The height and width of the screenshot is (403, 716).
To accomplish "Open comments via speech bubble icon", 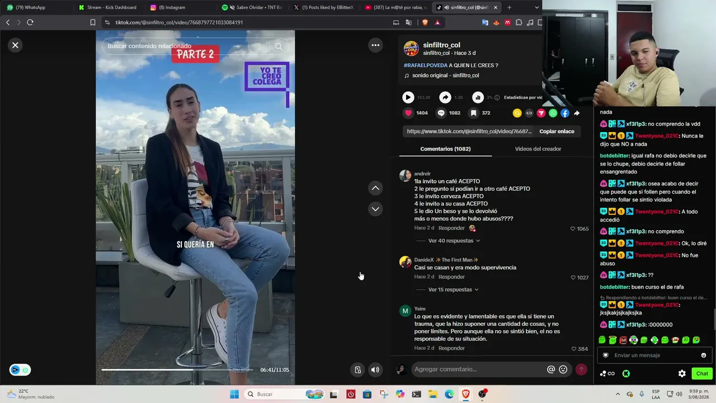I will (441, 113).
